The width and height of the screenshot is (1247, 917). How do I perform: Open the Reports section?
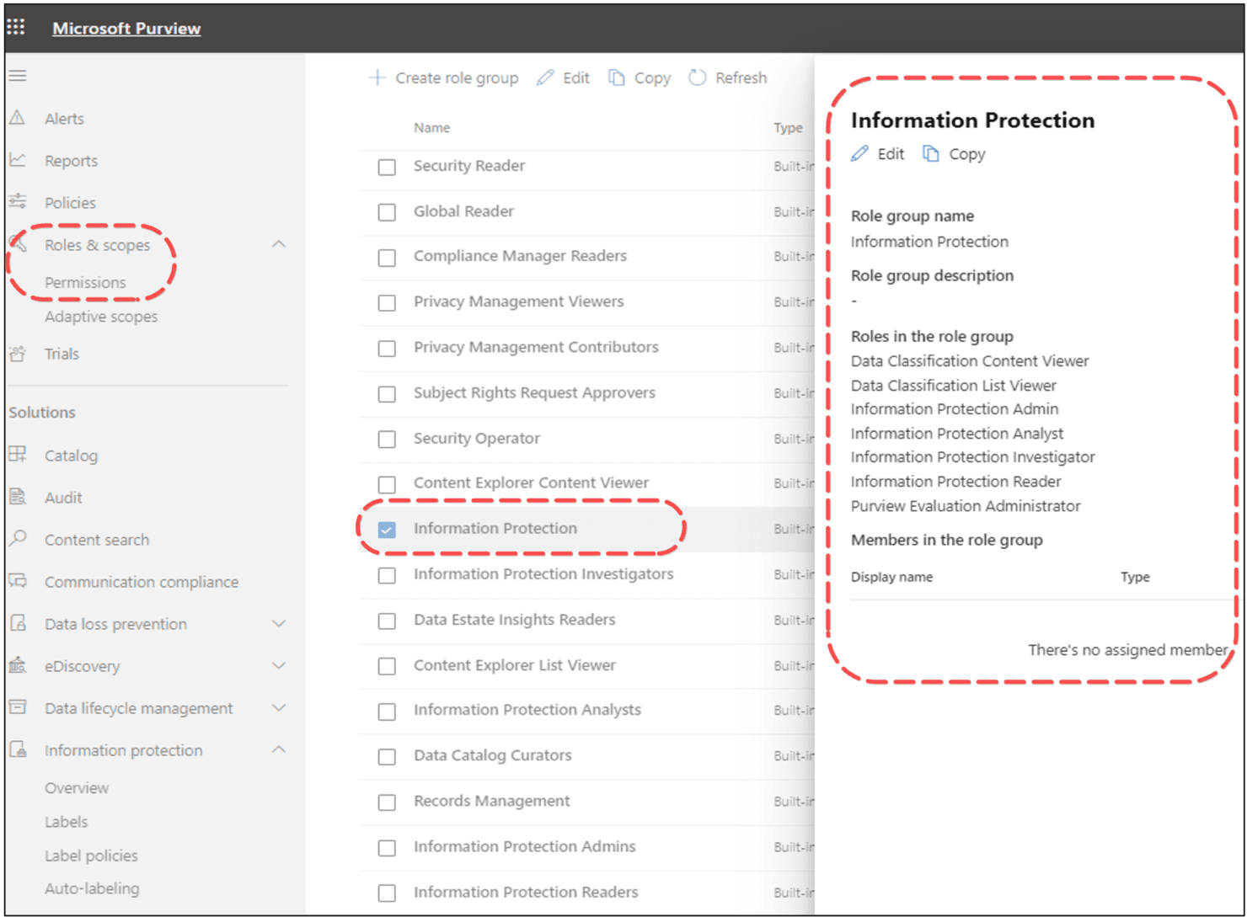coord(71,160)
